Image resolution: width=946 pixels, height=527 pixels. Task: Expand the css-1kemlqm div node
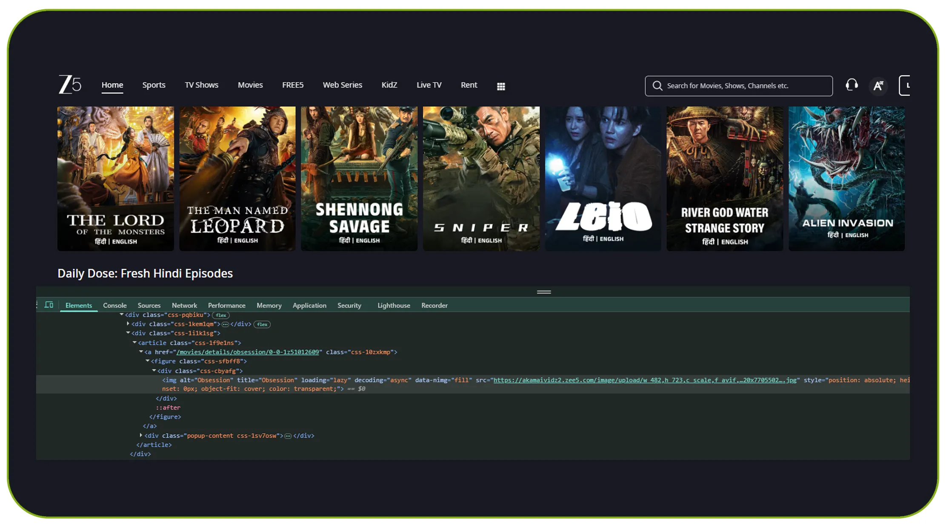tap(128, 324)
